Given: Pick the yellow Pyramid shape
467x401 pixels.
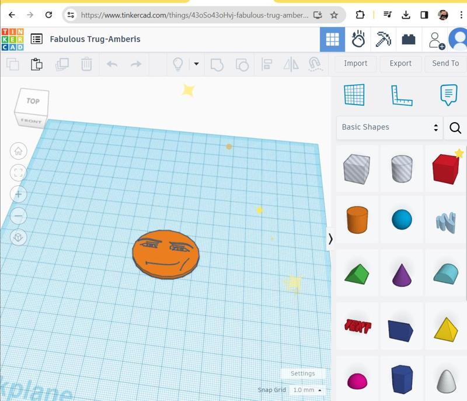Looking at the screenshot, I should pos(446,330).
